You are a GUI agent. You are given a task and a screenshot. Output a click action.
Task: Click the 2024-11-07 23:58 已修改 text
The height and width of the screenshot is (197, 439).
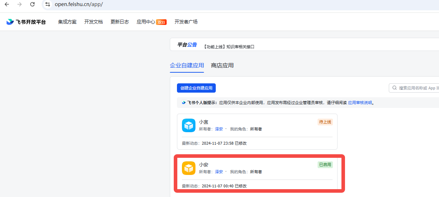click(224, 143)
